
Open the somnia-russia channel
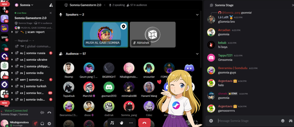click(33, 53)
